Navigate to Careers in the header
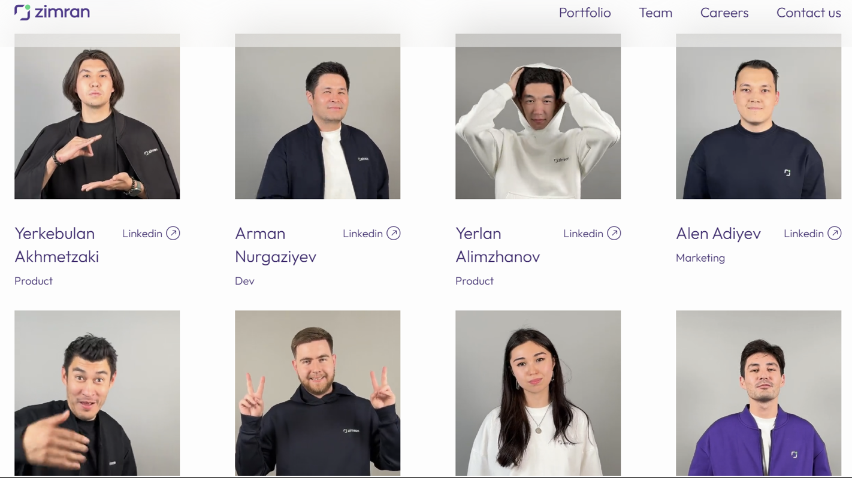852x478 pixels. 724,13
